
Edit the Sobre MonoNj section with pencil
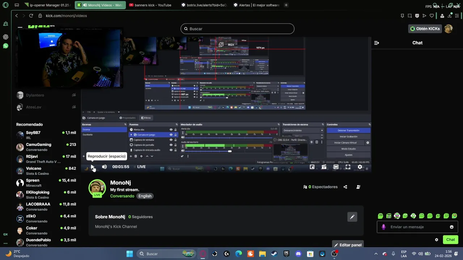352,217
